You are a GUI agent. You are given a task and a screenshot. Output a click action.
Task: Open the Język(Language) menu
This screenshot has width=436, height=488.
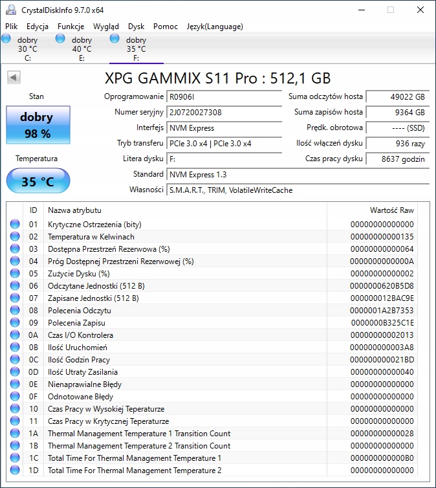coord(215,27)
